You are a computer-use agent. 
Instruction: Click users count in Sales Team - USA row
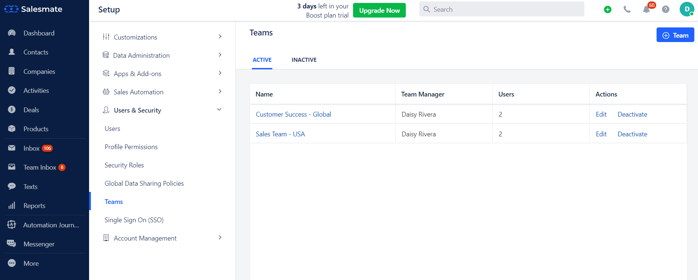click(x=500, y=134)
